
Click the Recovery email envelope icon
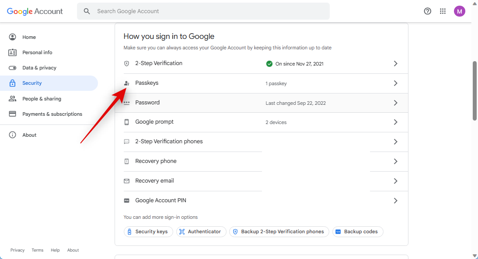click(x=126, y=181)
